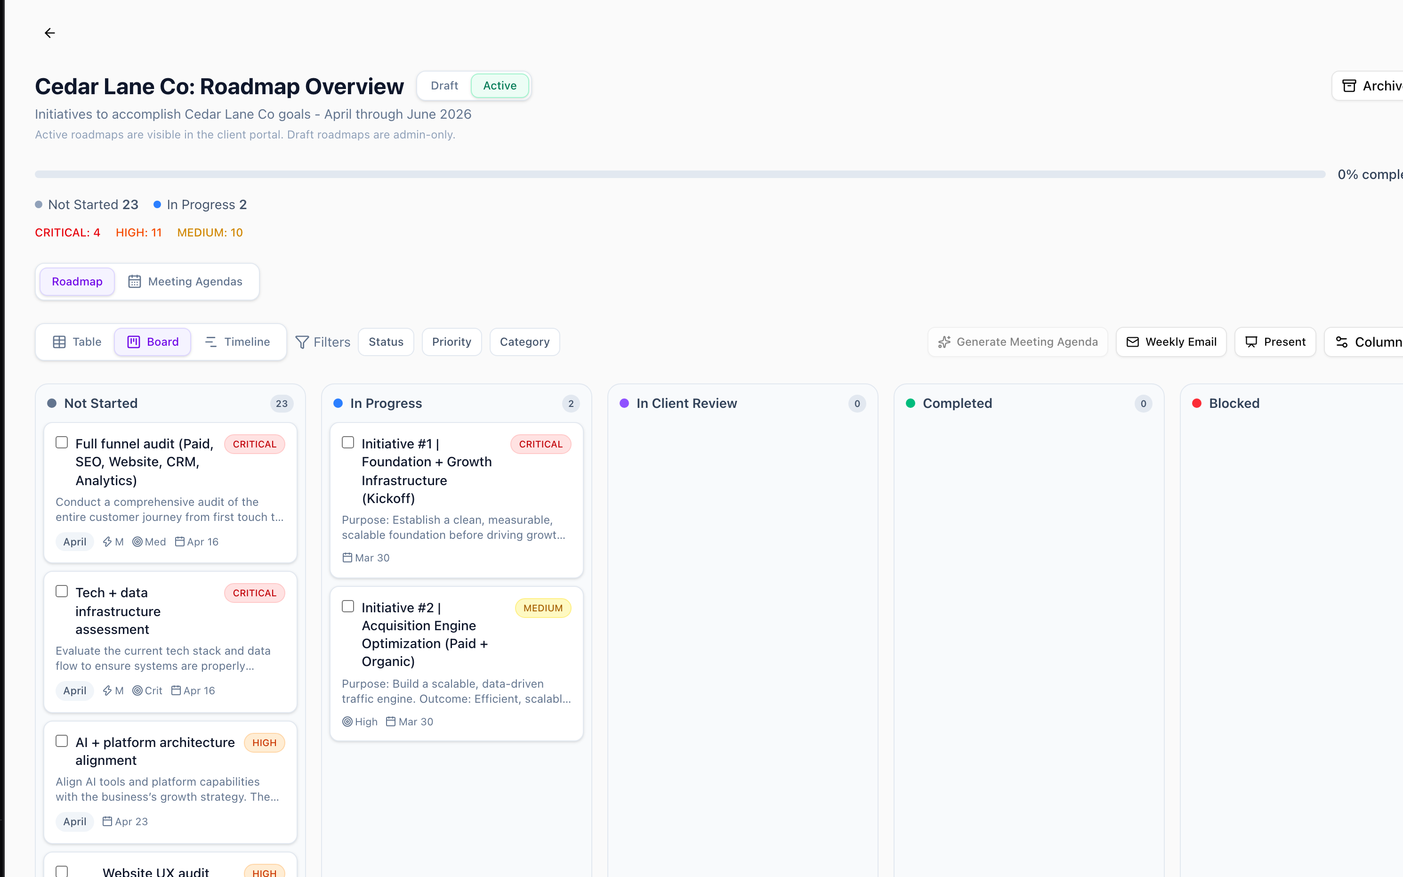This screenshot has width=1403, height=877.
Task: Click target impact icon on Tech + data card
Action: click(x=137, y=691)
